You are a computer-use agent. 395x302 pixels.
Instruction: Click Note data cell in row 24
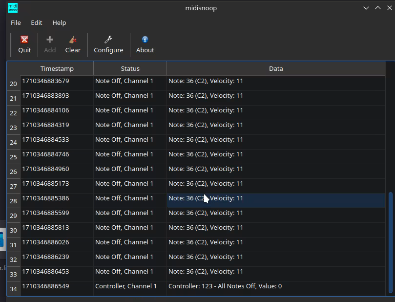pos(276,142)
